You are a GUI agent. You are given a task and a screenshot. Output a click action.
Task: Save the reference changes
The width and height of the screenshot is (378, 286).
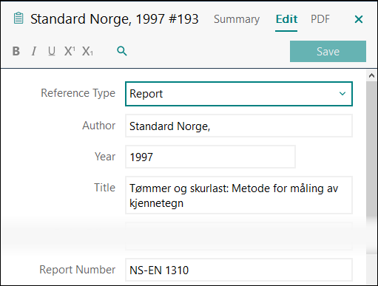tap(328, 52)
